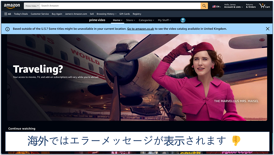This screenshot has width=274, height=155.
Task: Click the Prime Video profile avatar
Action: pos(183,20)
